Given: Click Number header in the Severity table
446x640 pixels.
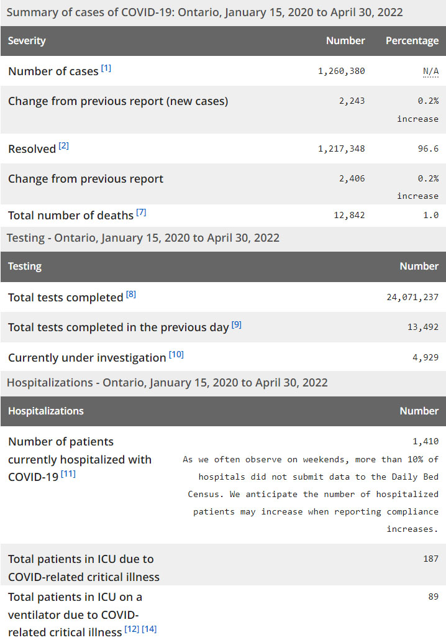Looking at the screenshot, I should coord(345,41).
